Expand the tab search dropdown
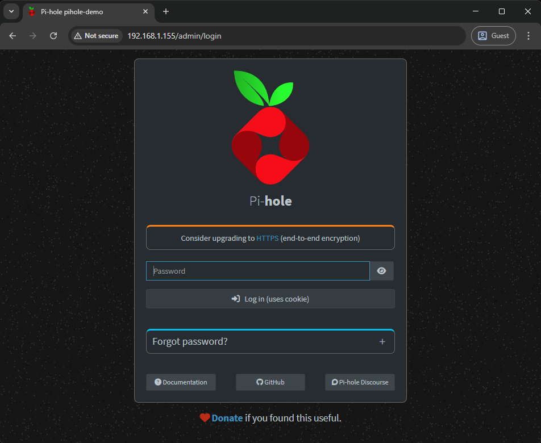This screenshot has height=443, width=541. pyautogui.click(x=11, y=11)
